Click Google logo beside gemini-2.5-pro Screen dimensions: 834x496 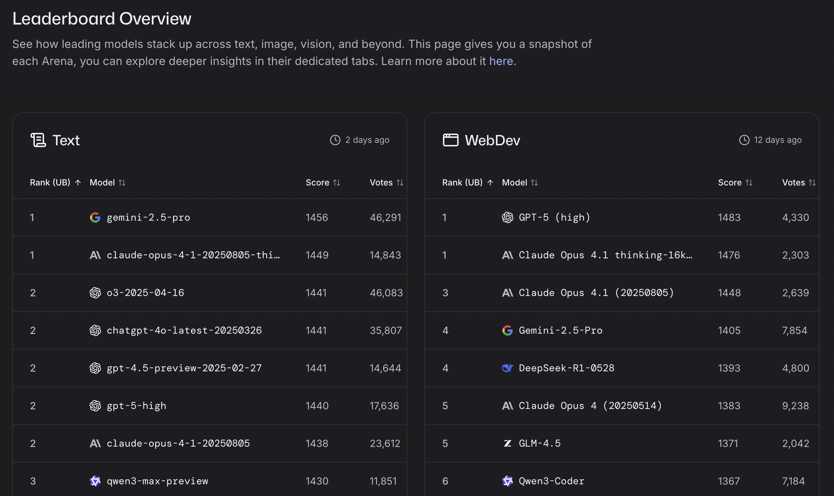point(95,217)
